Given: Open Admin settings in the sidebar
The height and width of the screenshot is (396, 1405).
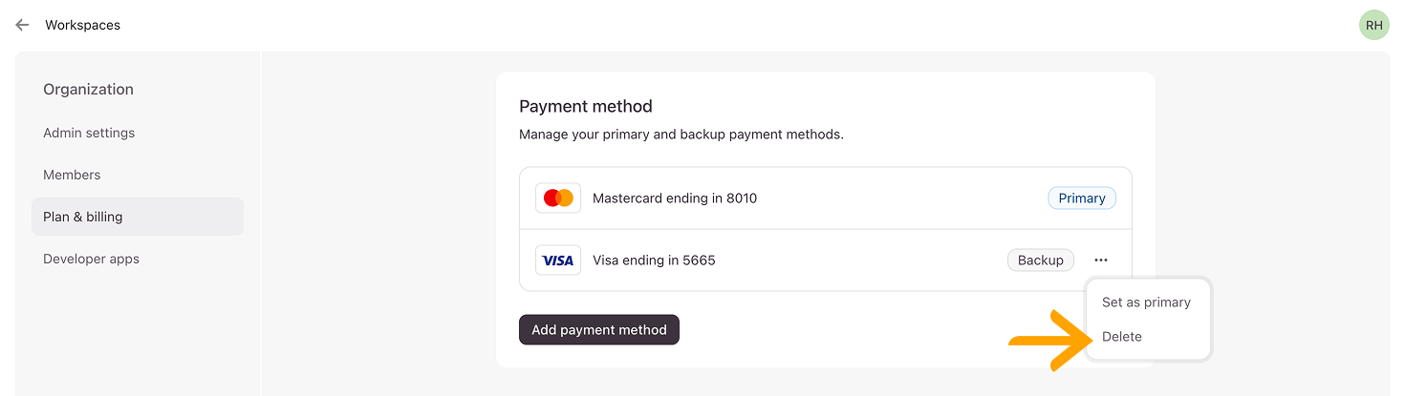Looking at the screenshot, I should (89, 133).
